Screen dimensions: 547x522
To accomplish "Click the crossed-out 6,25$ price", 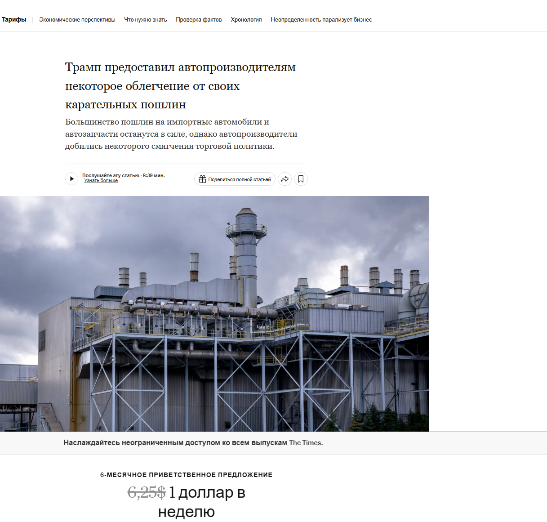I will pyautogui.click(x=147, y=493).
